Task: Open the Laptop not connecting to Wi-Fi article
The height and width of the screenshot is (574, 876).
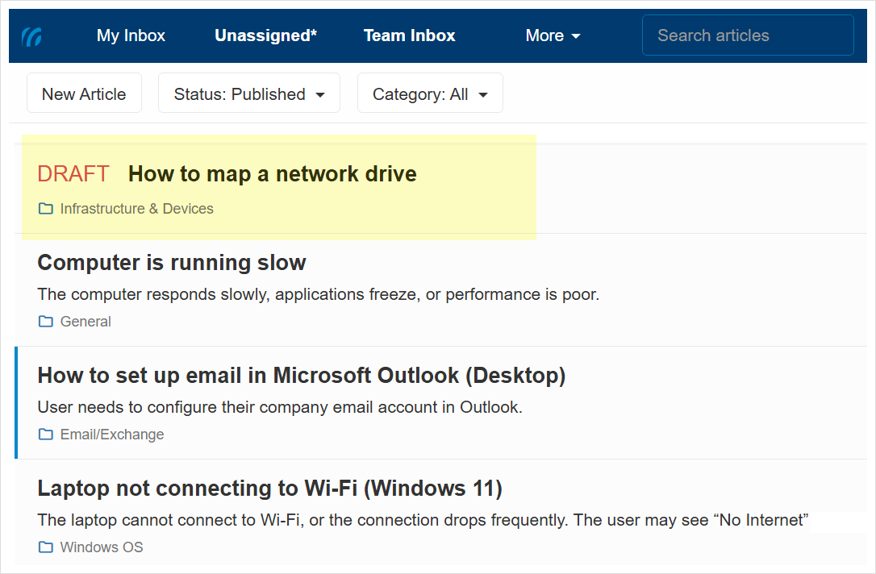Action: (269, 489)
